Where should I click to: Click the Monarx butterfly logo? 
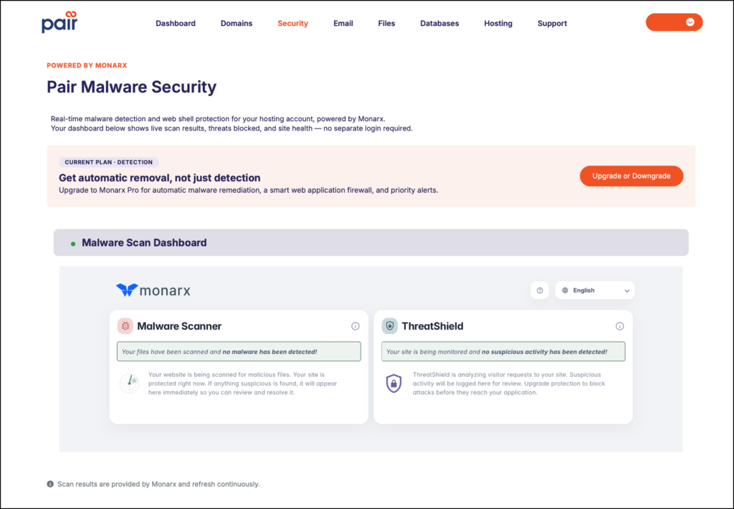coord(127,290)
